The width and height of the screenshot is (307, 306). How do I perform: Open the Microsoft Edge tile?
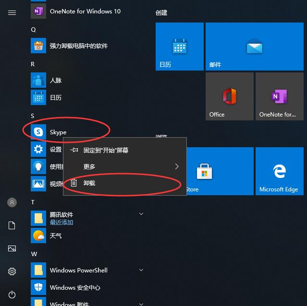pos(280,171)
